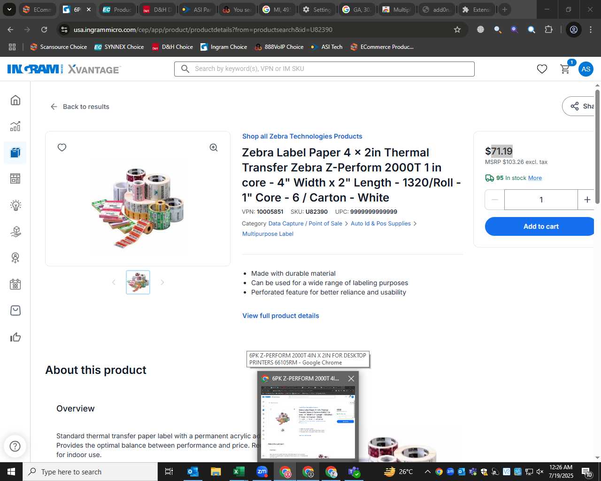
Task: Show next product image arrow
Action: click(x=162, y=282)
